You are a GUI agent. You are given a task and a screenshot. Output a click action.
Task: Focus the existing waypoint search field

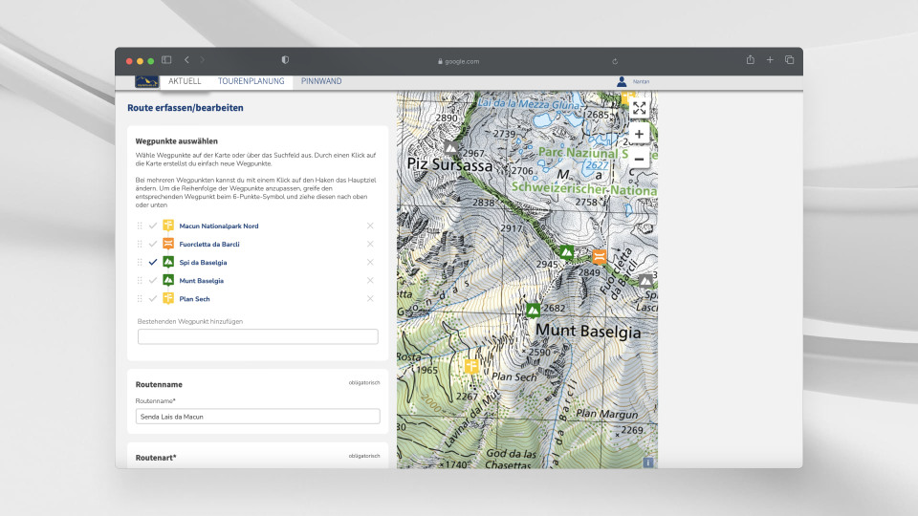tap(258, 336)
